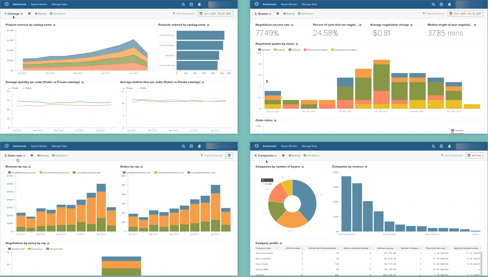Click info icon beside Negotiation success rate
The width and height of the screenshot is (488, 277).
tap(292, 25)
